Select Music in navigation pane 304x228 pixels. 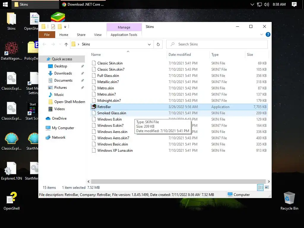(x=59, y=95)
